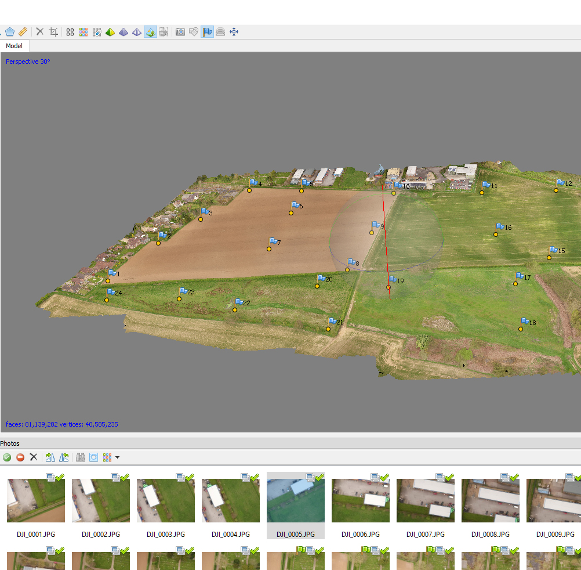This screenshot has height=570, width=581.
Task: Select marker 3 flag on the model
Action: click(x=205, y=212)
